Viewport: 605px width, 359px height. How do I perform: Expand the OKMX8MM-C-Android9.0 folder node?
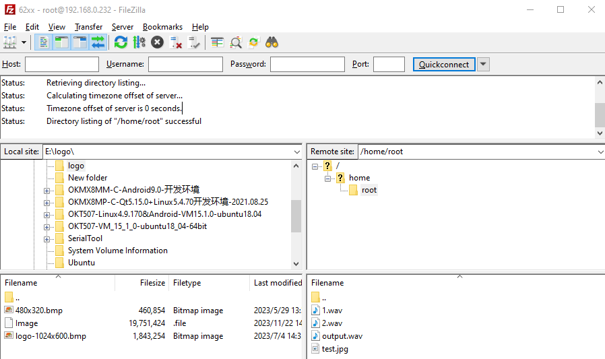pos(47,190)
